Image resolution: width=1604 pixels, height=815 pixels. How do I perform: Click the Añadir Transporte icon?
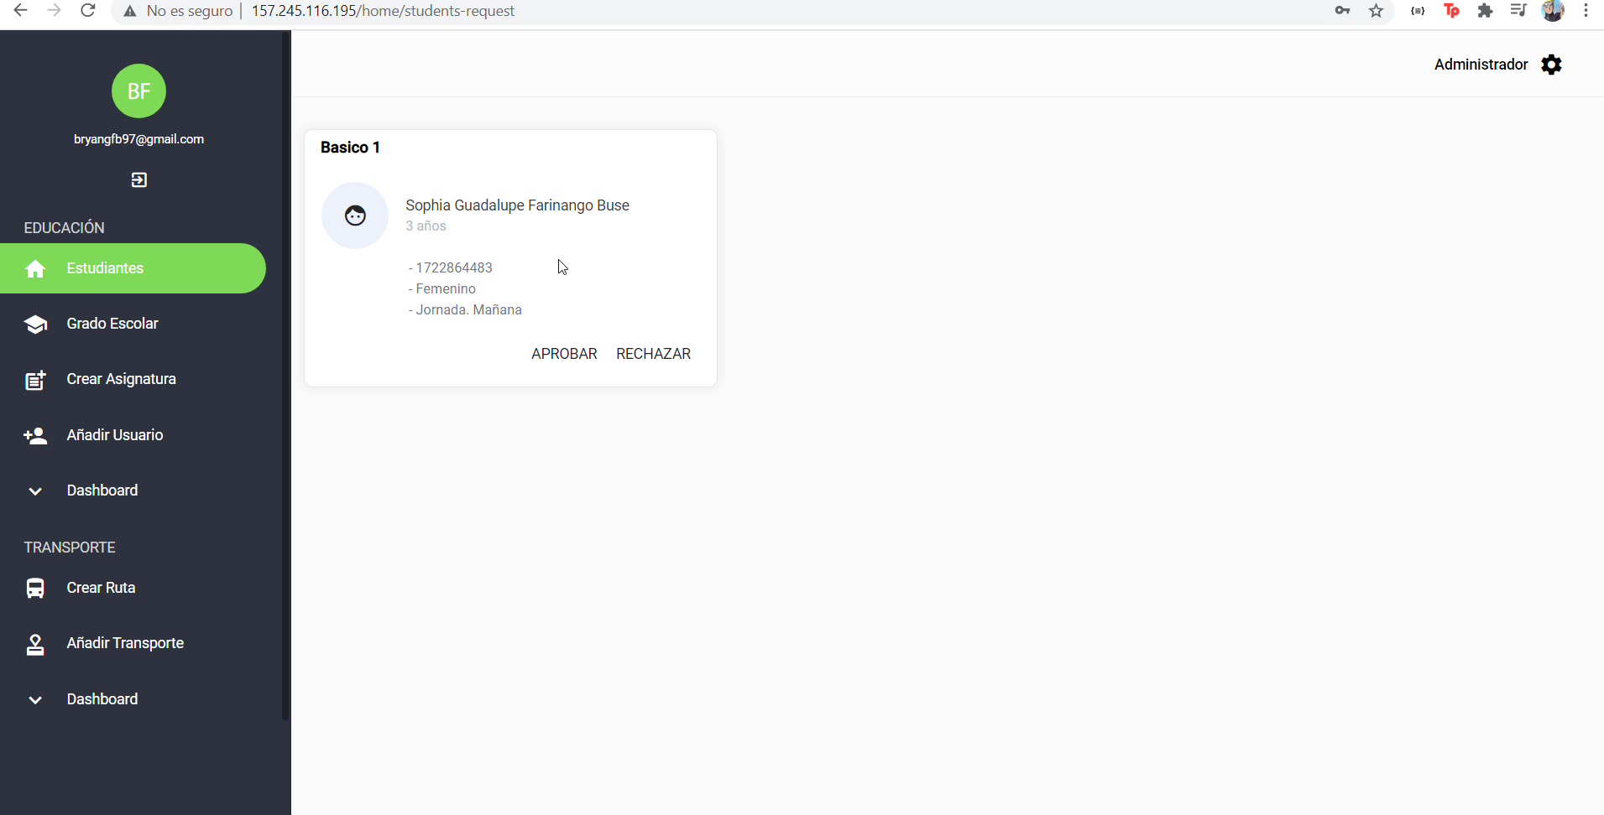[x=35, y=644]
